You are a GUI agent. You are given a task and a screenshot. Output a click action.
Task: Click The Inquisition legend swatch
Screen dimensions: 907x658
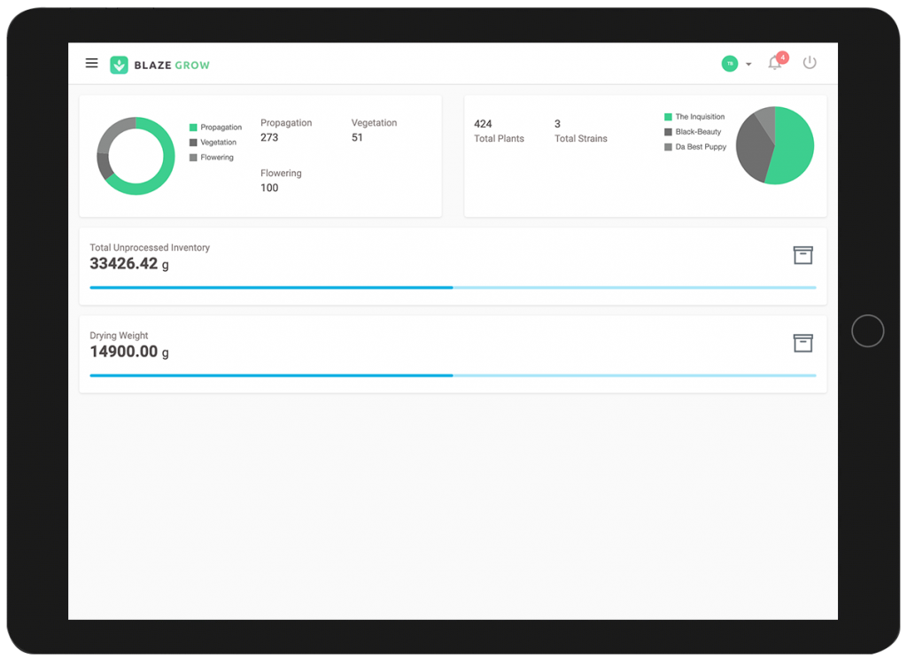pyautogui.click(x=668, y=117)
